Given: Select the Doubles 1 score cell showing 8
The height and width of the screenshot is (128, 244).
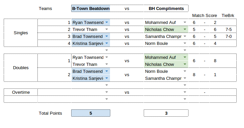Looking at the screenshot, I should pos(215,61).
